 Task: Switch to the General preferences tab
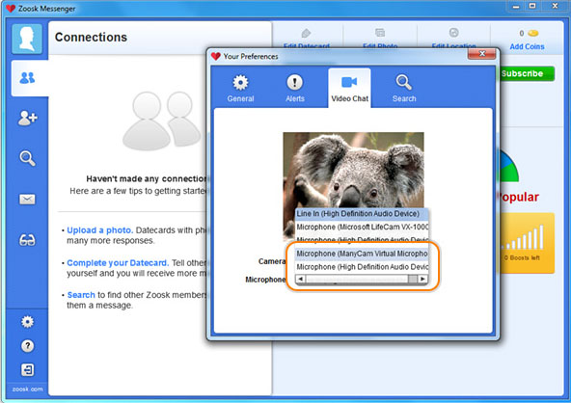pos(240,89)
